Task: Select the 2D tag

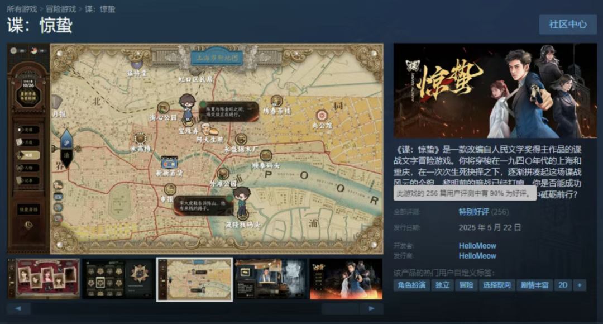Action: click(x=563, y=285)
